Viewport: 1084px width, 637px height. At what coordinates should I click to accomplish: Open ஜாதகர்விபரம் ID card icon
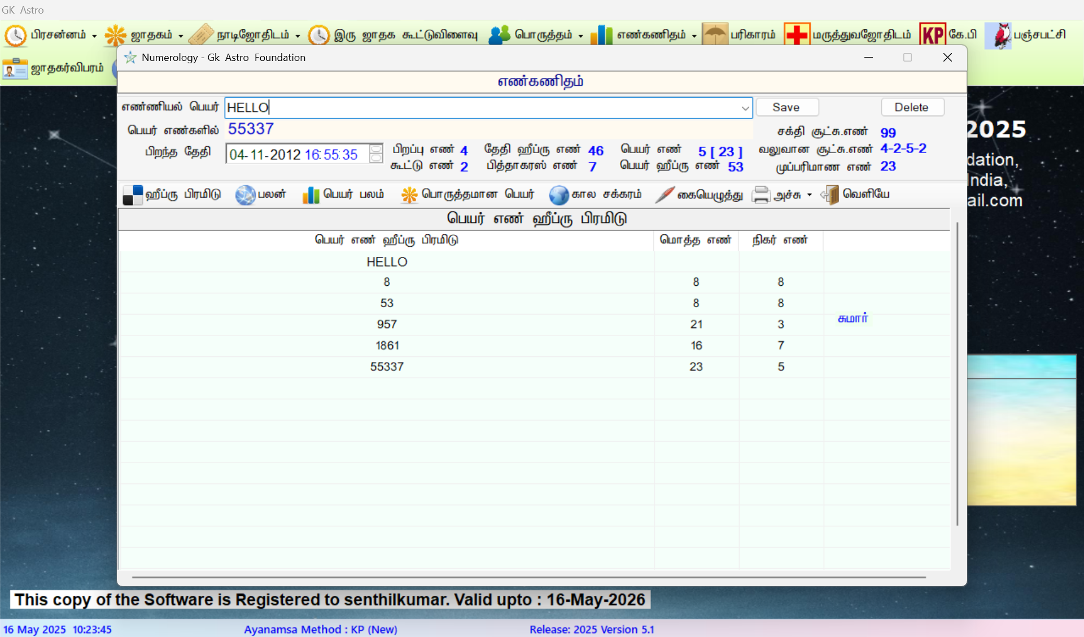tap(15, 68)
